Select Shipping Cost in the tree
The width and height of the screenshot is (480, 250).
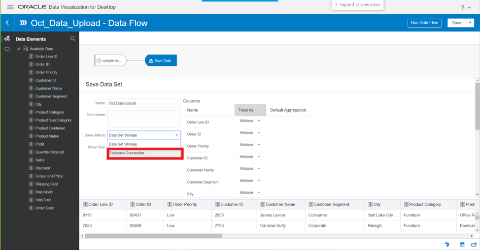pos(46,184)
